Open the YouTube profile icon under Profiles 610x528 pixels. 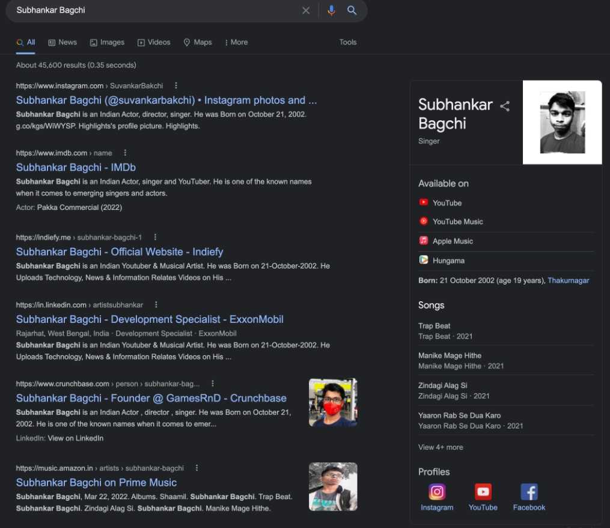pyautogui.click(x=483, y=492)
